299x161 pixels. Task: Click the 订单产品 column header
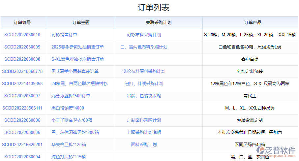253,23
